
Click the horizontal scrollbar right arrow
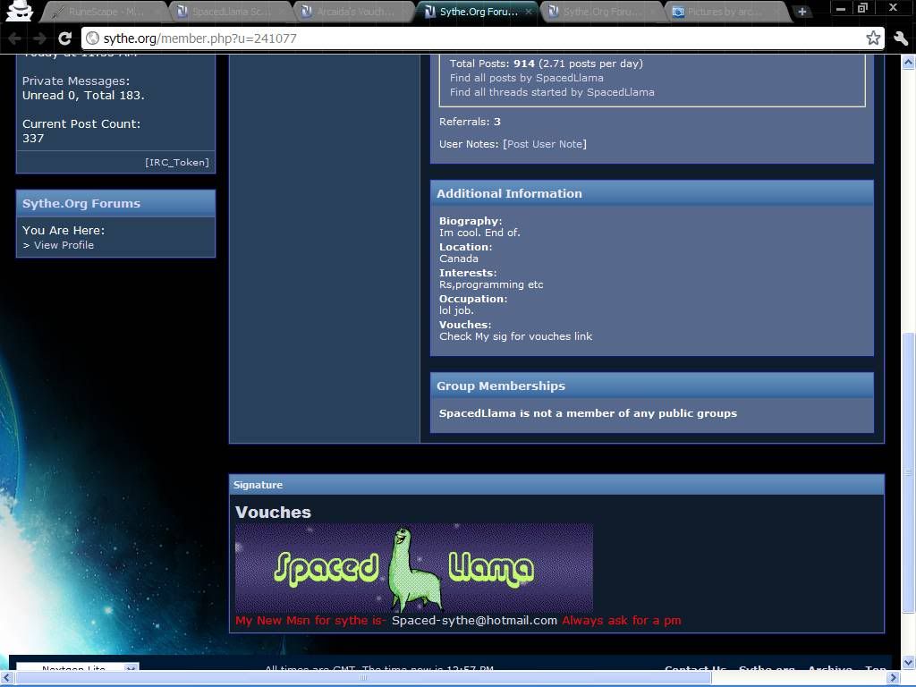[894, 678]
